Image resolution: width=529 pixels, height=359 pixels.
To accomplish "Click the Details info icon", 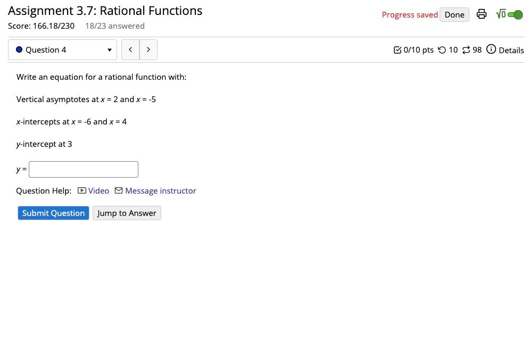I will click(492, 49).
